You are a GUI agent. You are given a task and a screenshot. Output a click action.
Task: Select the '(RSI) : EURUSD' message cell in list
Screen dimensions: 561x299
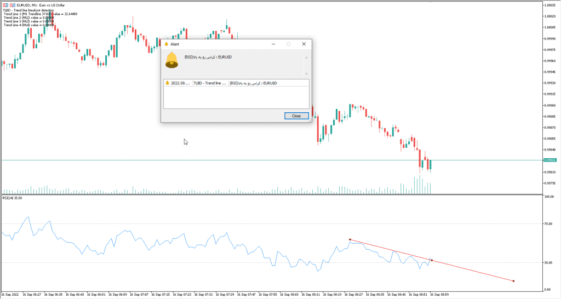pos(268,83)
